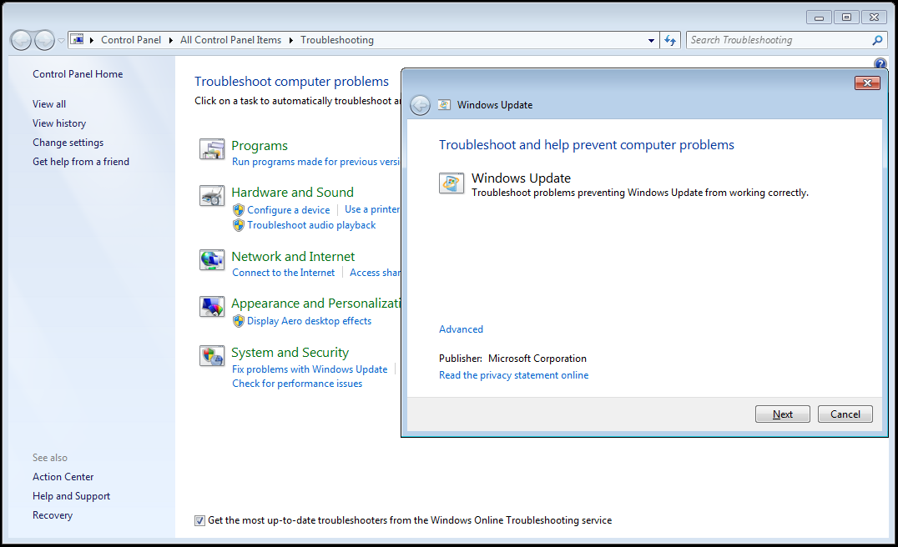Click the refresh button beside the address bar
This screenshot has height=547, width=898.
coord(670,40)
